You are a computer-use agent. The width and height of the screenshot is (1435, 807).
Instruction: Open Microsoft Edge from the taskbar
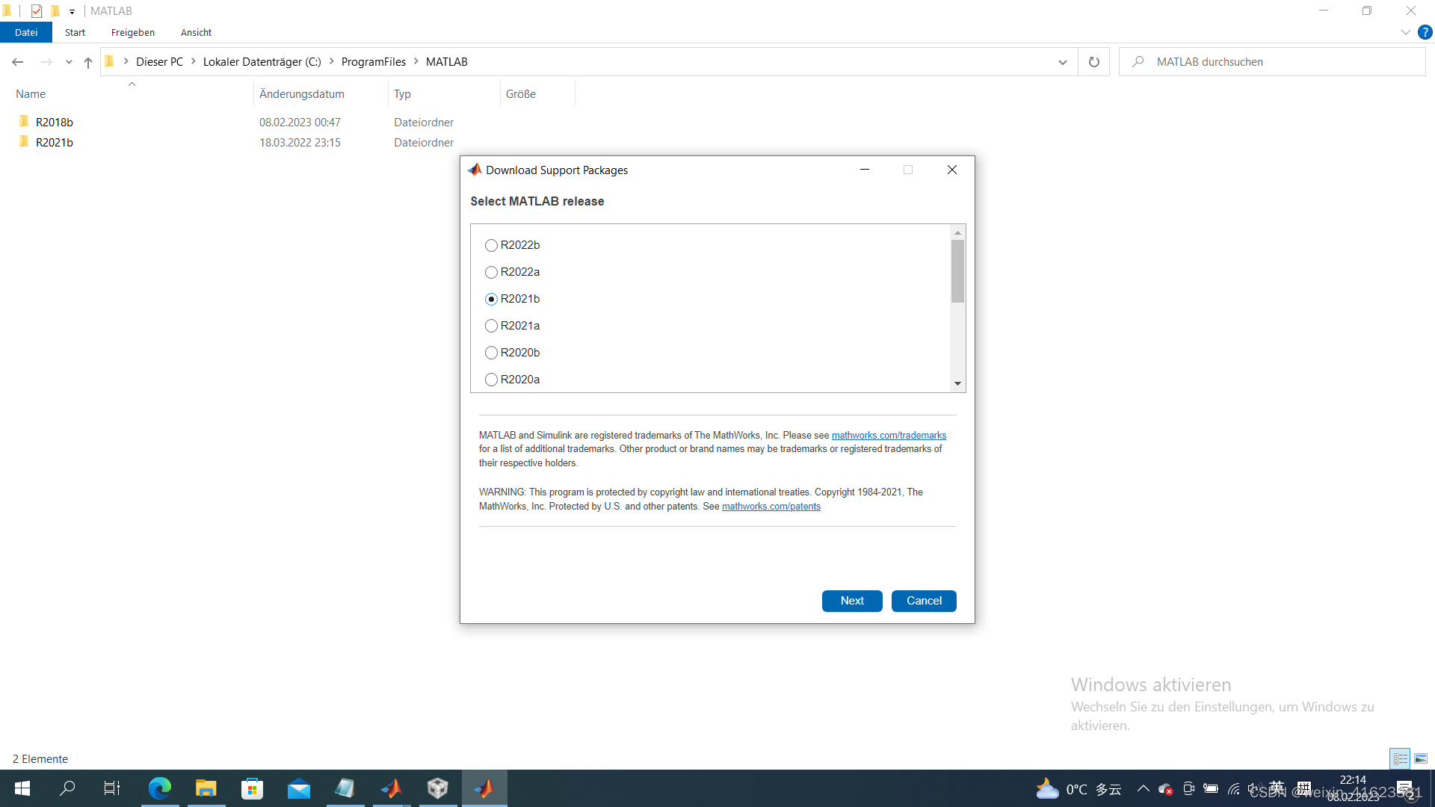159,788
